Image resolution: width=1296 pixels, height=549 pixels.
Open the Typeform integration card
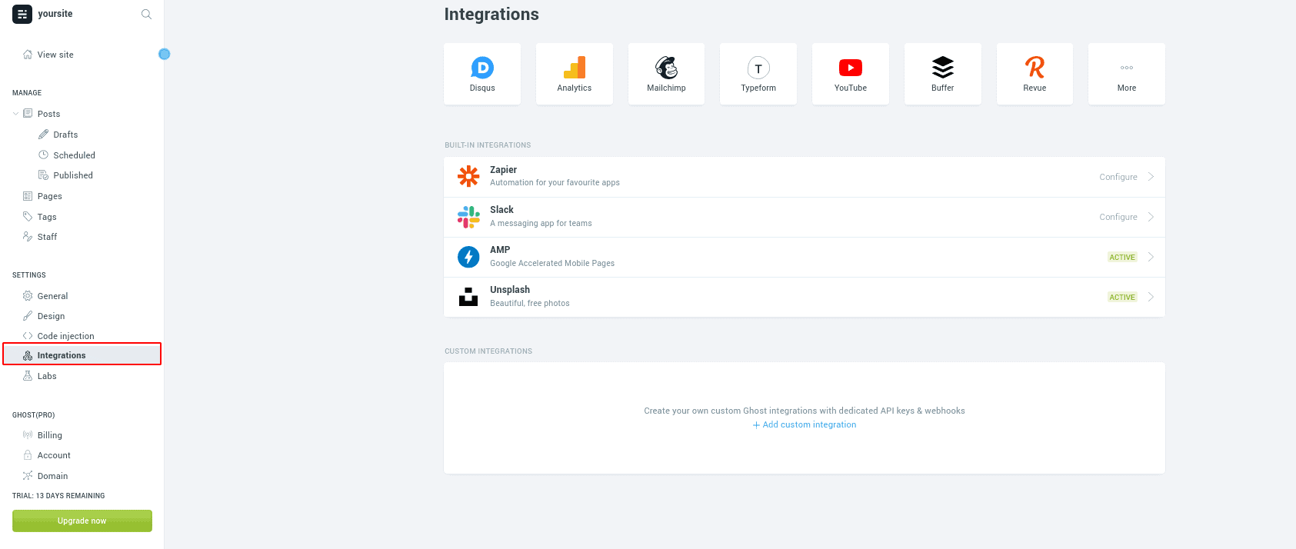(x=758, y=74)
